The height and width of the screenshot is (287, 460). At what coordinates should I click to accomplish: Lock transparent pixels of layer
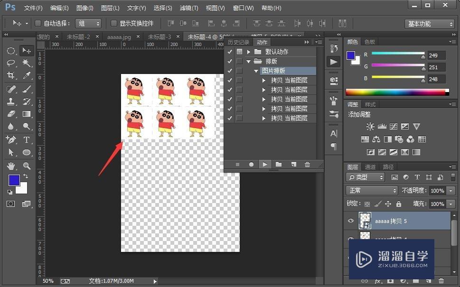click(x=367, y=204)
